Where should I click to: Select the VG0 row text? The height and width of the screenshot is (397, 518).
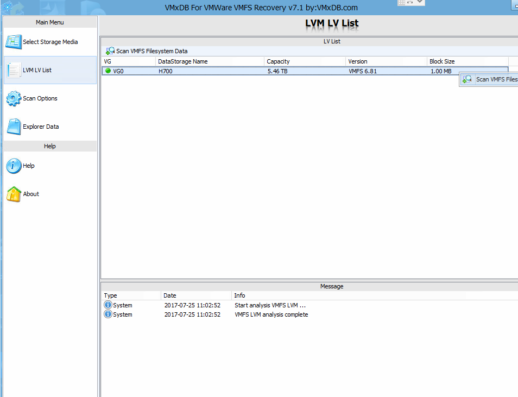click(118, 71)
